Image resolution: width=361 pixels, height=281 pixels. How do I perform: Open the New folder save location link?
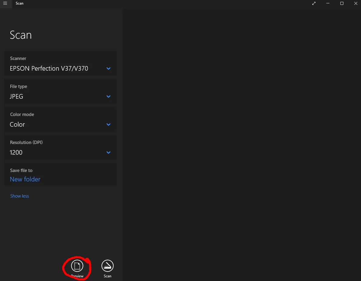[25, 179]
